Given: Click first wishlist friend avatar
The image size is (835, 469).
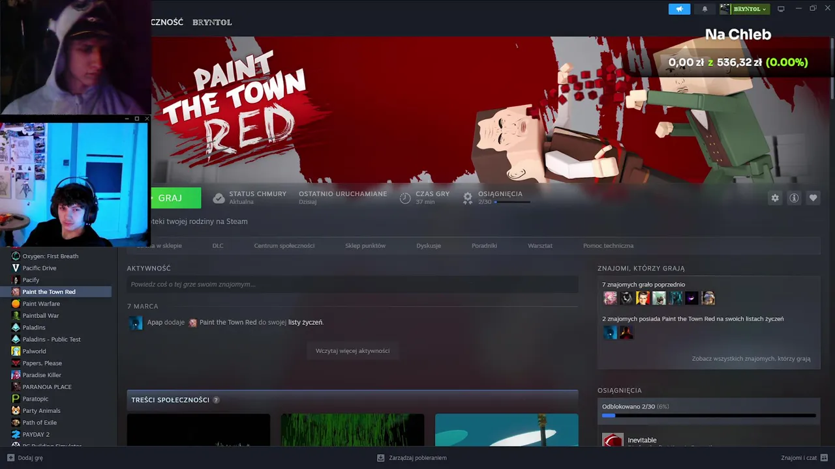Looking at the screenshot, I should pos(610,332).
